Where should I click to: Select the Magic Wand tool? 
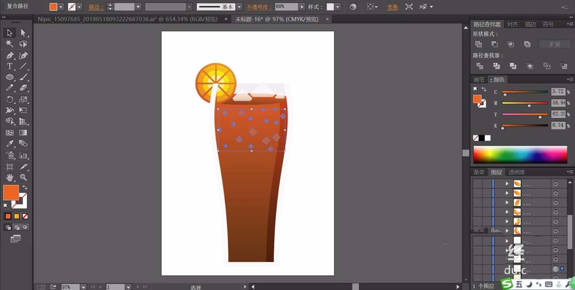[10, 44]
